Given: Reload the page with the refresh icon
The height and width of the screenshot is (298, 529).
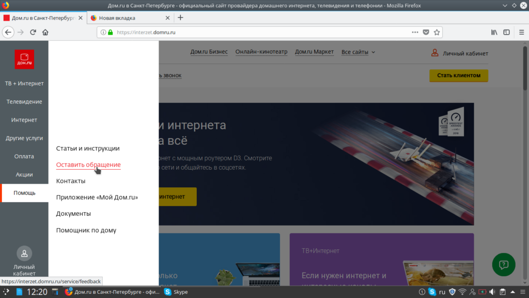Looking at the screenshot, I should pyautogui.click(x=33, y=32).
